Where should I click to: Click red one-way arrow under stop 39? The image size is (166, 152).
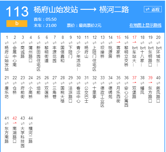tap(150, 83)
